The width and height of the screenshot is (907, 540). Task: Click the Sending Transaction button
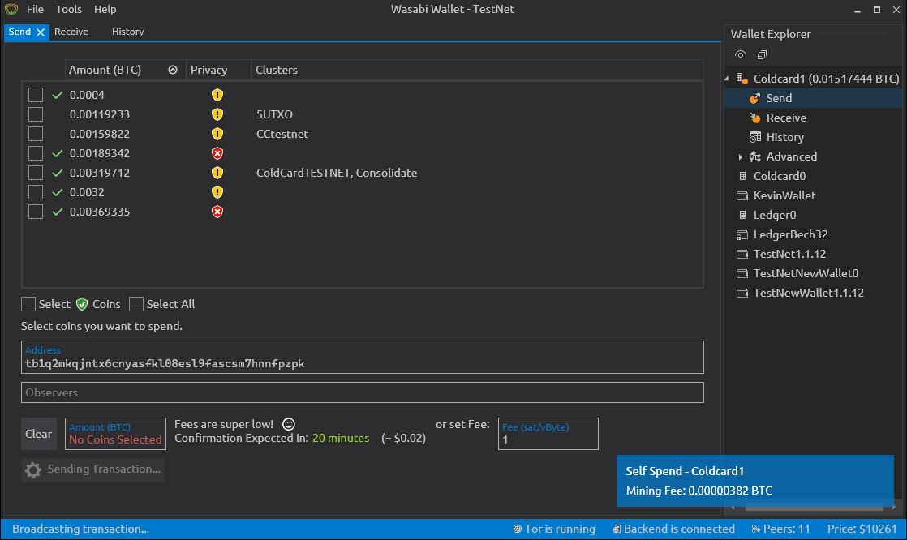click(92, 469)
